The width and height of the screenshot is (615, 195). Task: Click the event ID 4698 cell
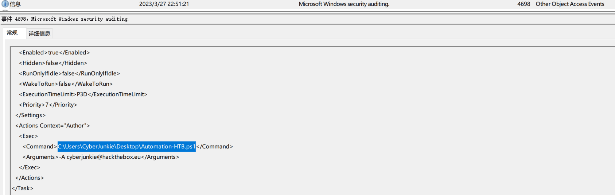[x=523, y=4]
